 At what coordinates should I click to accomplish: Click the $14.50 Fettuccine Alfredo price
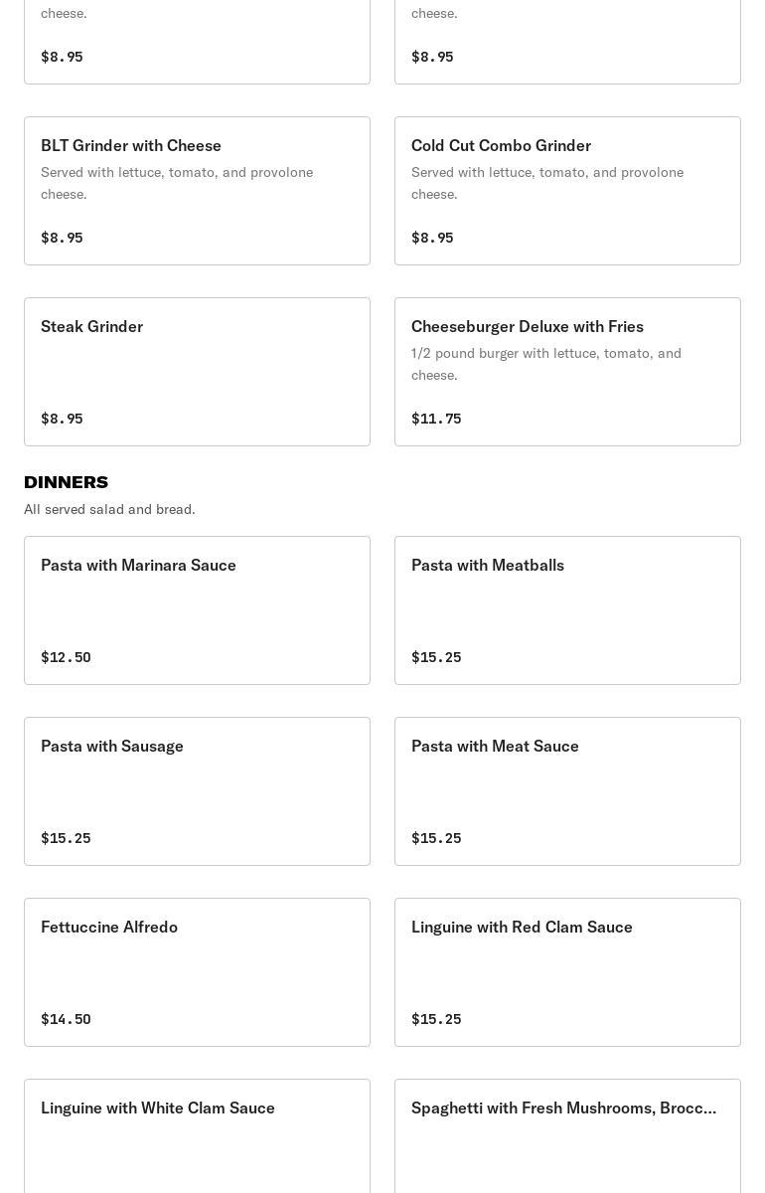pos(66,1019)
